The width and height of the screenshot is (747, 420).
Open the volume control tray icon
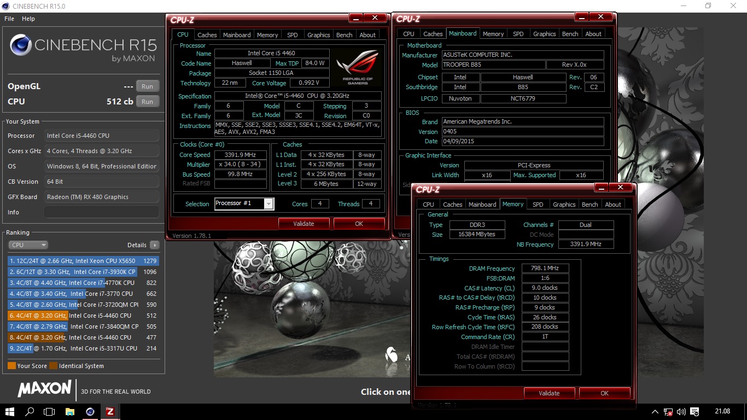[681, 411]
